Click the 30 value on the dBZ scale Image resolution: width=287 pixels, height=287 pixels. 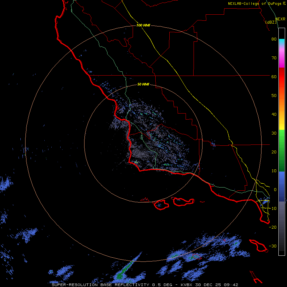(274, 133)
